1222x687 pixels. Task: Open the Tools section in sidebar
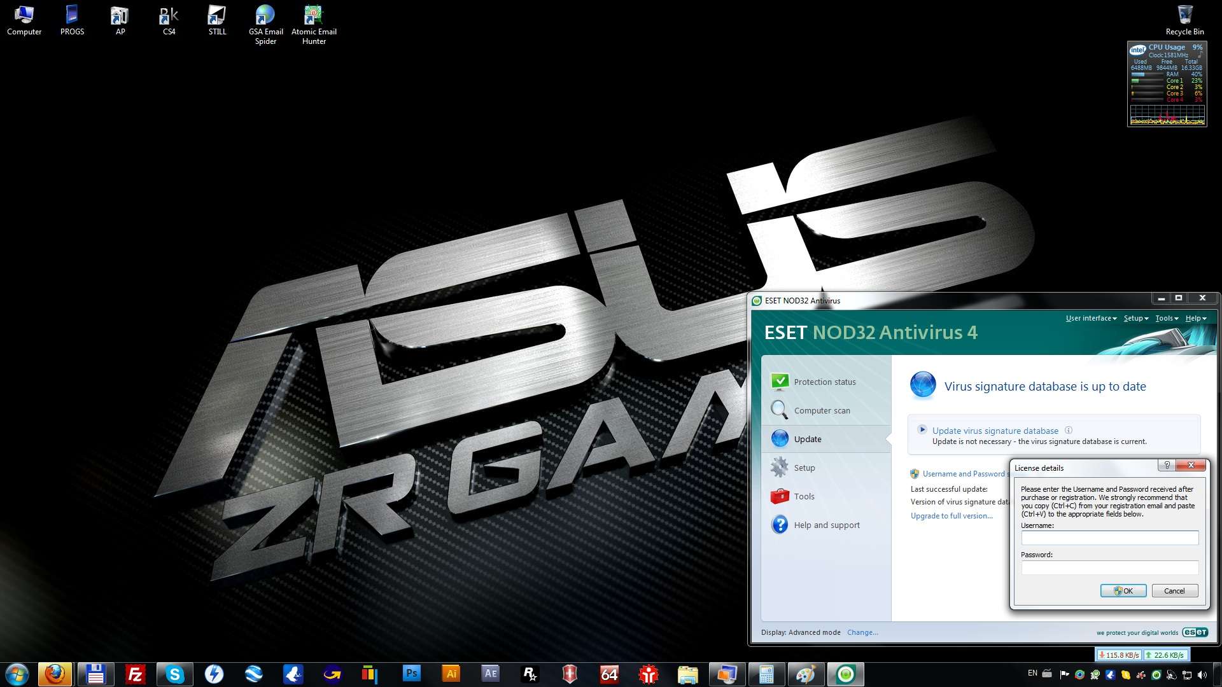(825, 496)
